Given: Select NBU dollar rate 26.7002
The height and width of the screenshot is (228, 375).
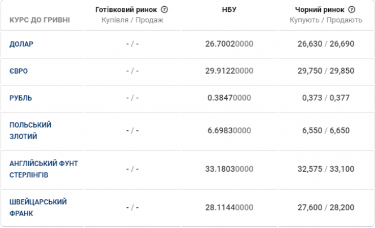Looking at the screenshot, I should pos(230,44).
